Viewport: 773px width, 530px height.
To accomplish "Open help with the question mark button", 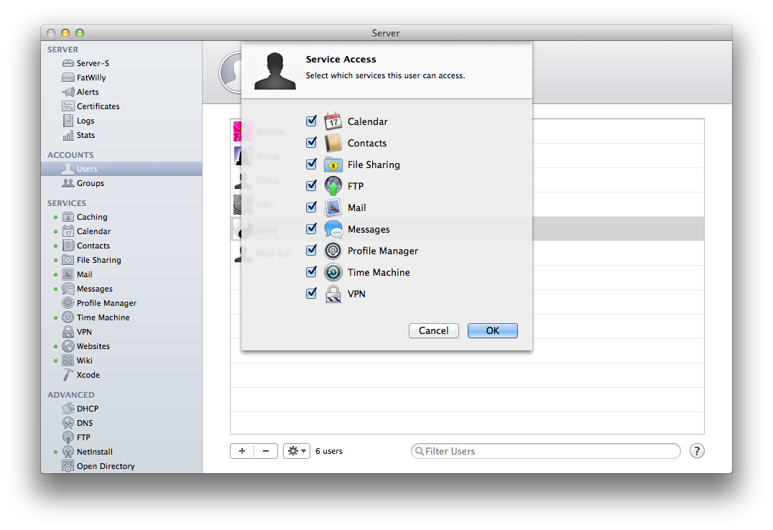I will (697, 450).
